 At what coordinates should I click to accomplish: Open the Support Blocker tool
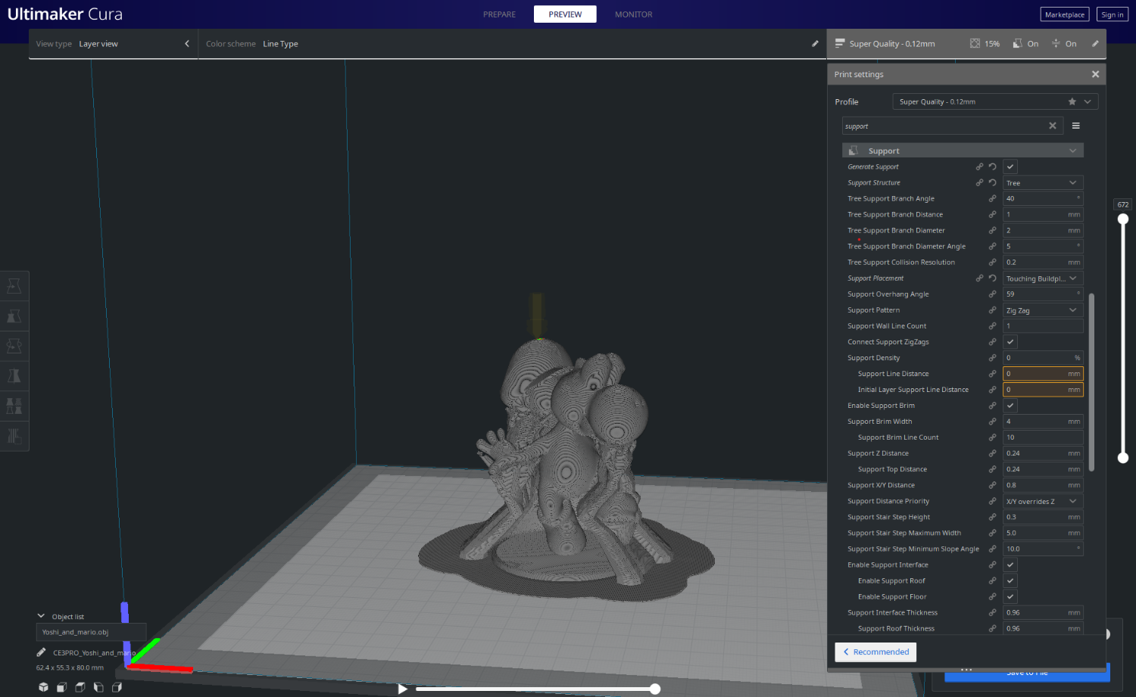tap(14, 436)
